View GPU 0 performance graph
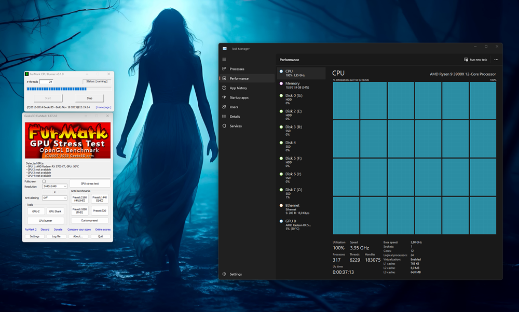This screenshot has width=519, height=312. pyautogui.click(x=301, y=225)
